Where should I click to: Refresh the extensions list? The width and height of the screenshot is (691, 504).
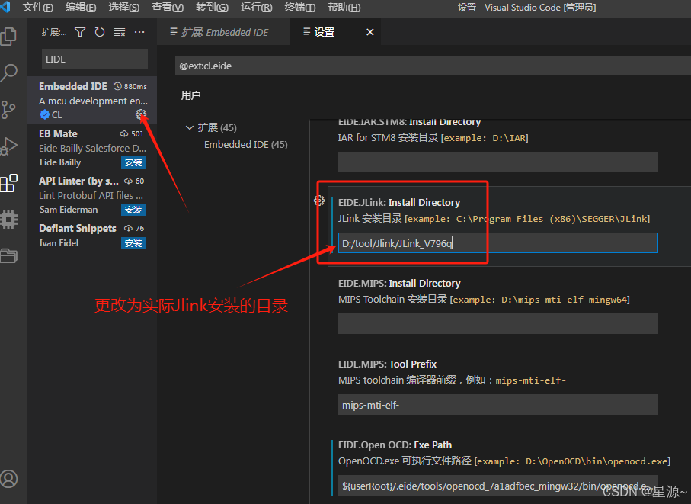click(x=99, y=32)
